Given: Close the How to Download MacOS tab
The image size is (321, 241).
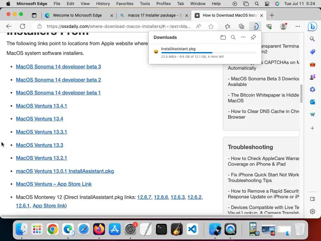Looking at the screenshot, I should tap(261, 15).
